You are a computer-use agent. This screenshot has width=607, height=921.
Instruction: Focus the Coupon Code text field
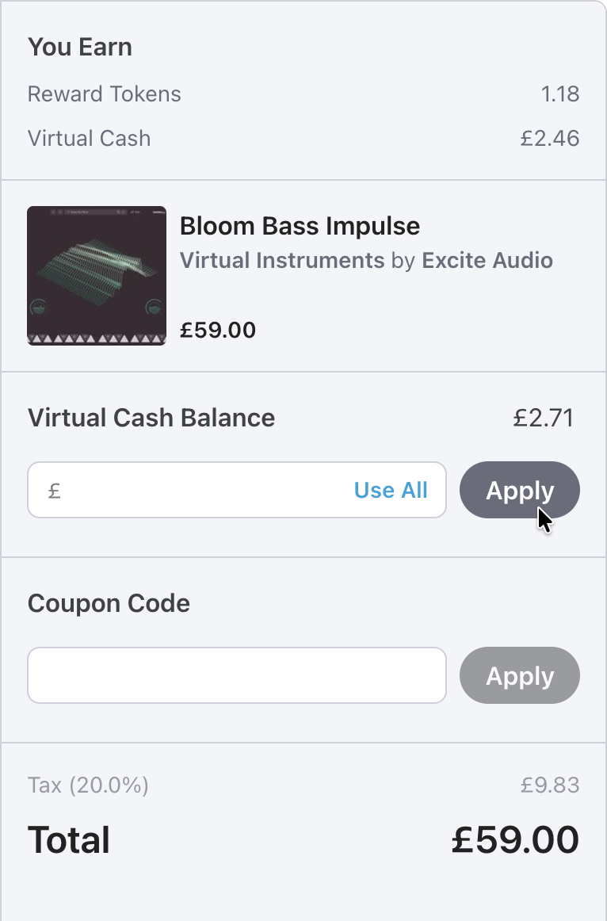coord(237,675)
